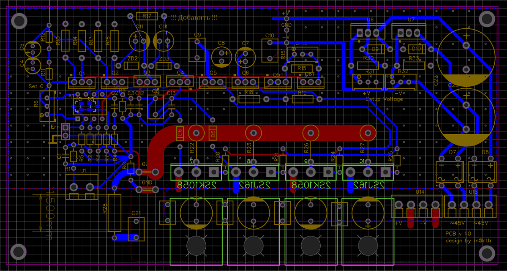The height and width of the screenshot is (271, 507).
Task: Select the D9 diode footprint
Action: (x=375, y=49)
